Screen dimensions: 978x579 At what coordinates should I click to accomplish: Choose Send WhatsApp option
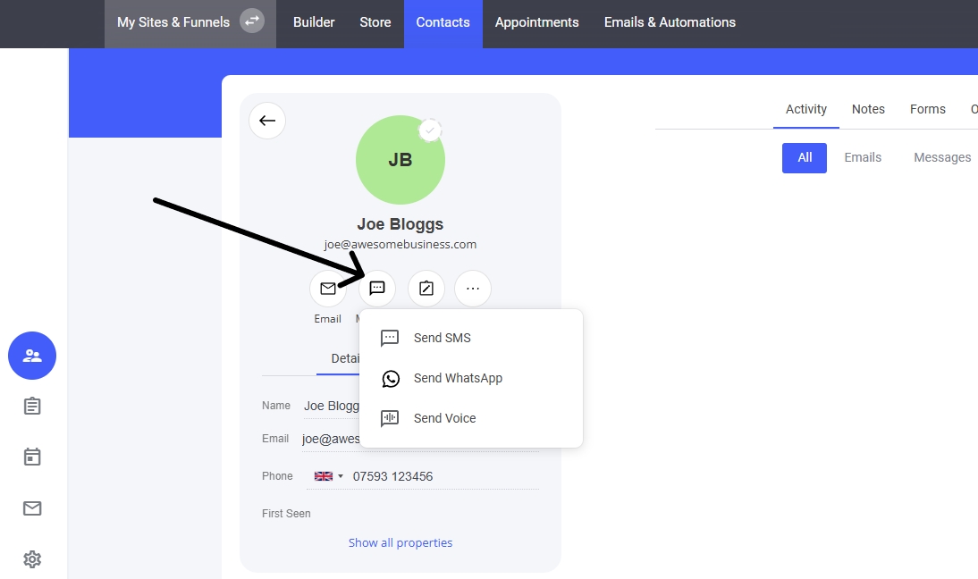[x=458, y=378]
